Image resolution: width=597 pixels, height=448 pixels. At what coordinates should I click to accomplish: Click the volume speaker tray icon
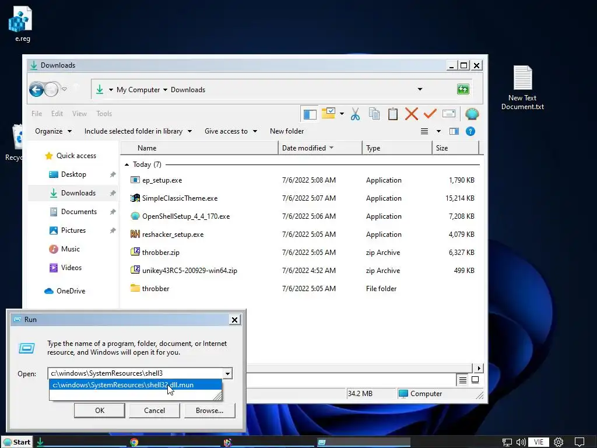[x=521, y=442]
